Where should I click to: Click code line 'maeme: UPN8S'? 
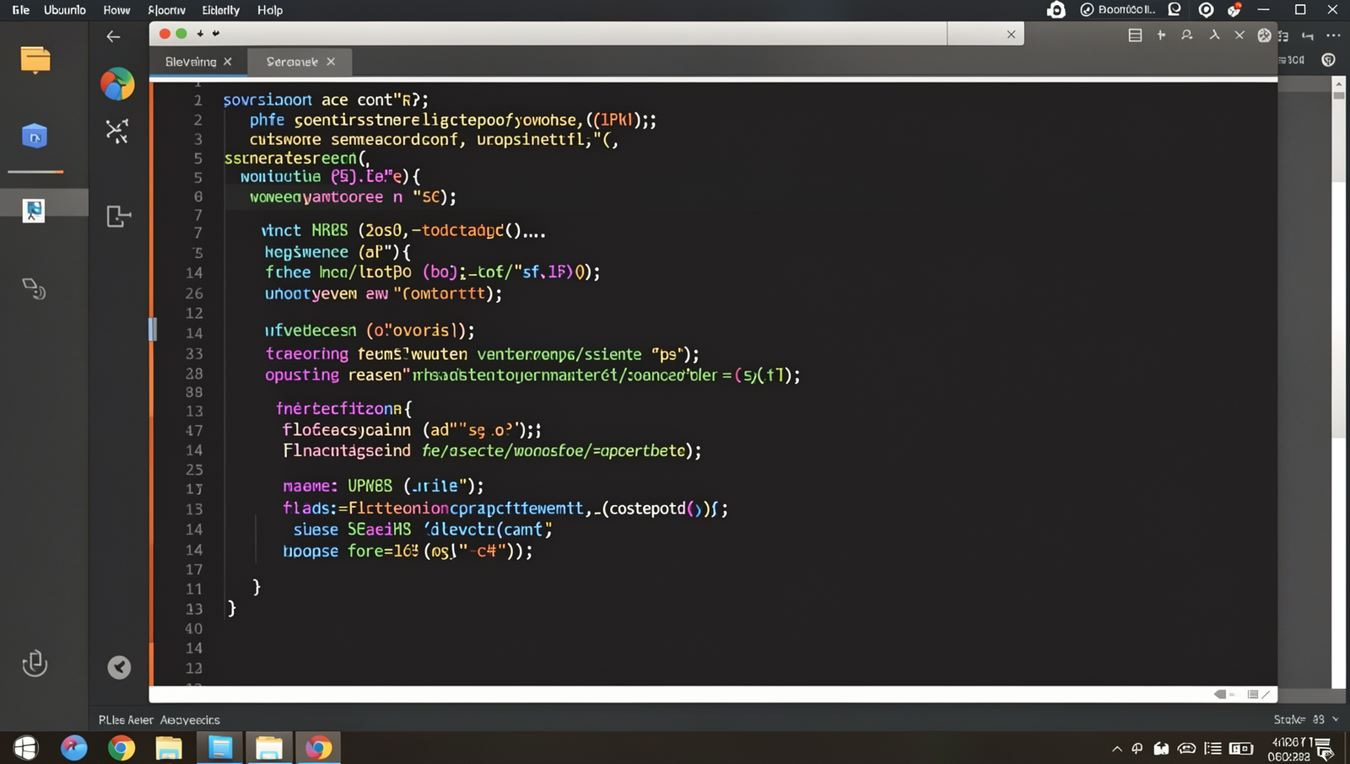pyautogui.click(x=383, y=487)
